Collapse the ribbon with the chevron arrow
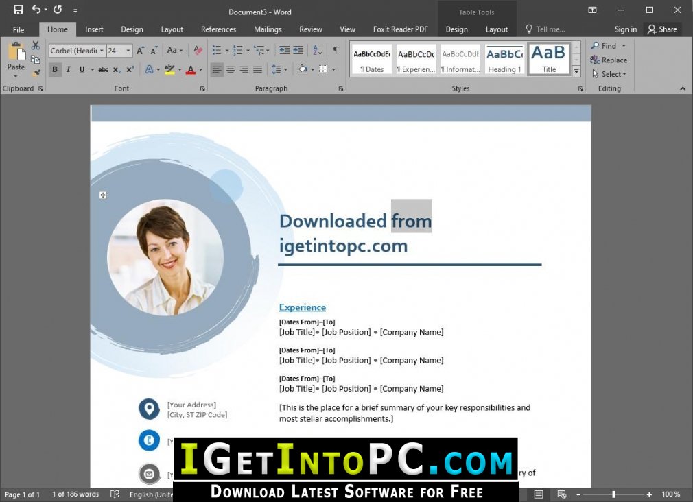This screenshot has width=693, height=502. pyautogui.click(x=683, y=88)
